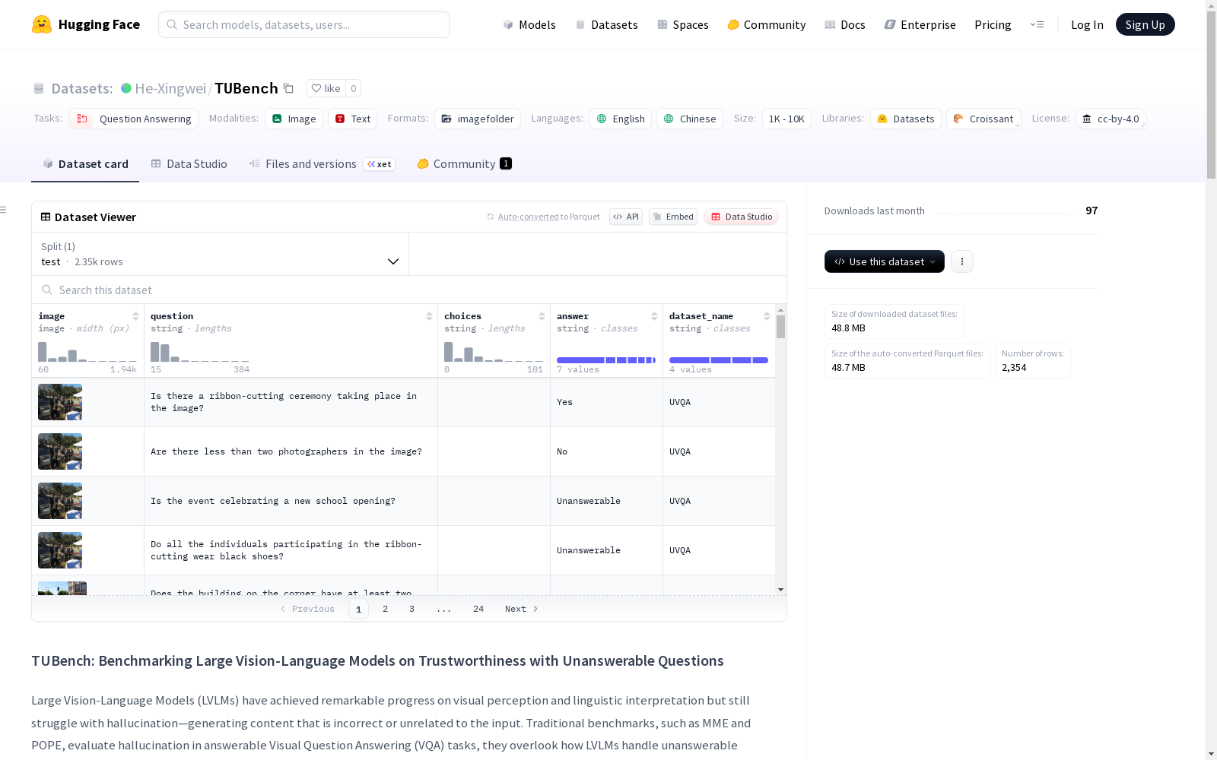Open the API button in Dataset Viewer
Image resolution: width=1217 pixels, height=760 pixels.
[626, 217]
